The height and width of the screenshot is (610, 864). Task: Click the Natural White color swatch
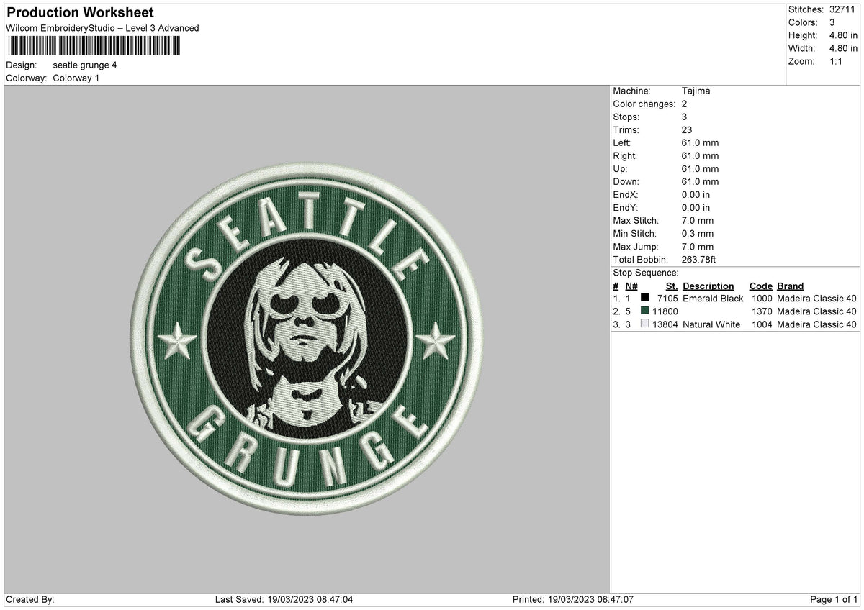tap(644, 324)
